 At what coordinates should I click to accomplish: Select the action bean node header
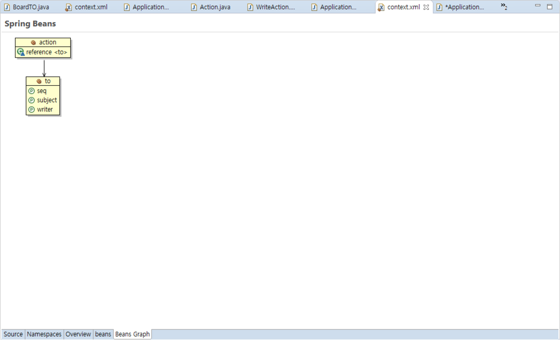tap(43, 42)
